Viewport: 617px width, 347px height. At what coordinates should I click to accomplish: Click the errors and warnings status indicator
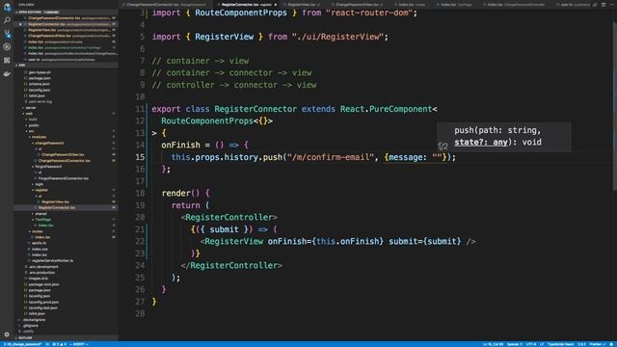tap(60, 344)
